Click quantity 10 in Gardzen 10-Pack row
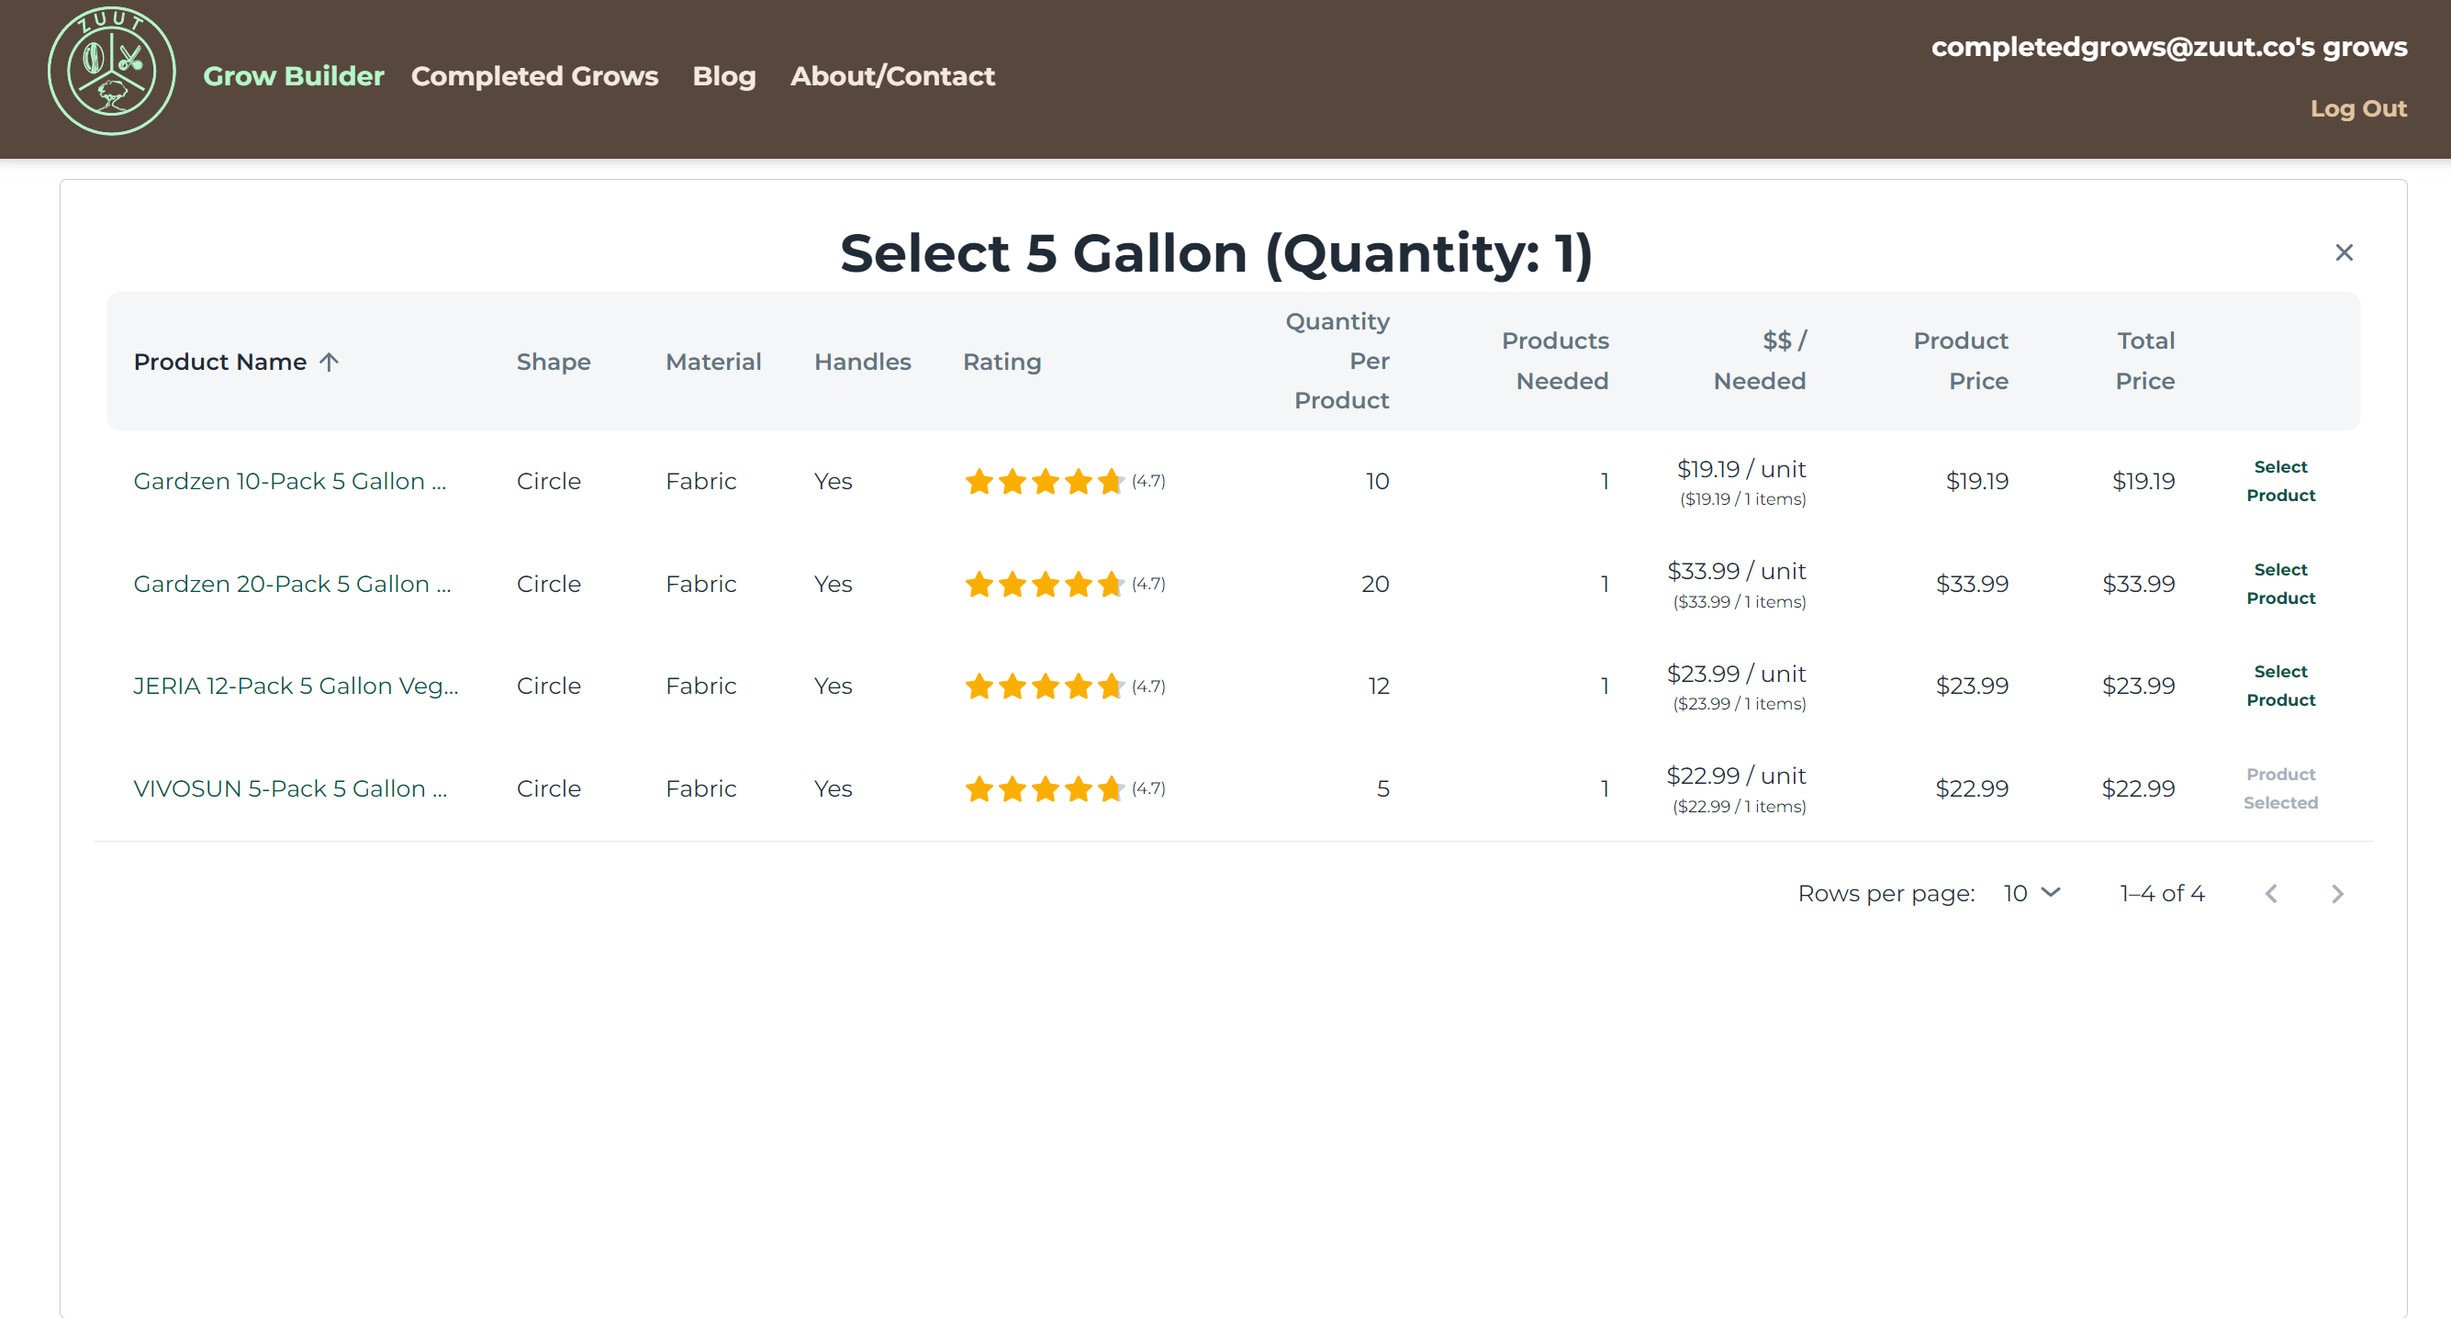 coord(1378,481)
